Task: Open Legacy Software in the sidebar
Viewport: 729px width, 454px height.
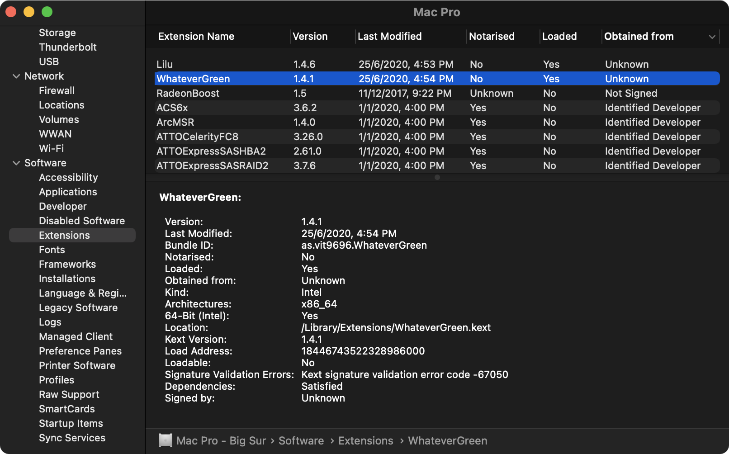Action: (x=78, y=307)
